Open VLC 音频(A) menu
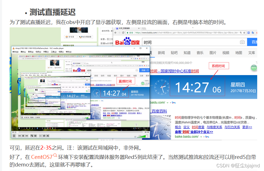The image size is (264, 171). (31, 52)
